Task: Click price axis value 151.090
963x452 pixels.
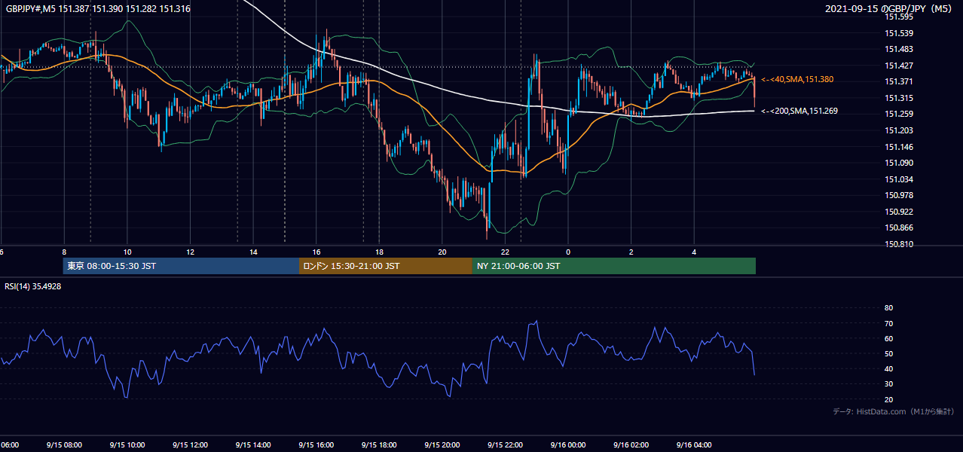Action: (899, 163)
